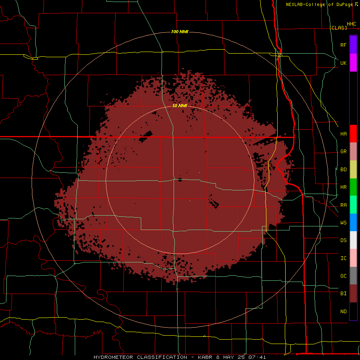The height and width of the screenshot is (360, 360).
Task: Select the BD legend label
Action: [x=343, y=170]
